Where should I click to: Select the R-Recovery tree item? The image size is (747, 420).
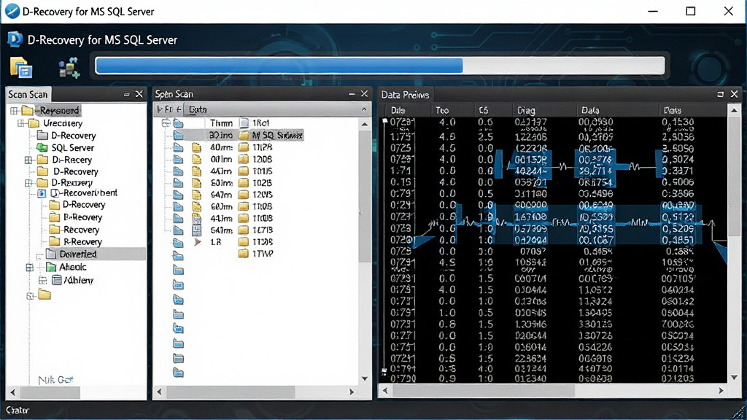(82, 242)
